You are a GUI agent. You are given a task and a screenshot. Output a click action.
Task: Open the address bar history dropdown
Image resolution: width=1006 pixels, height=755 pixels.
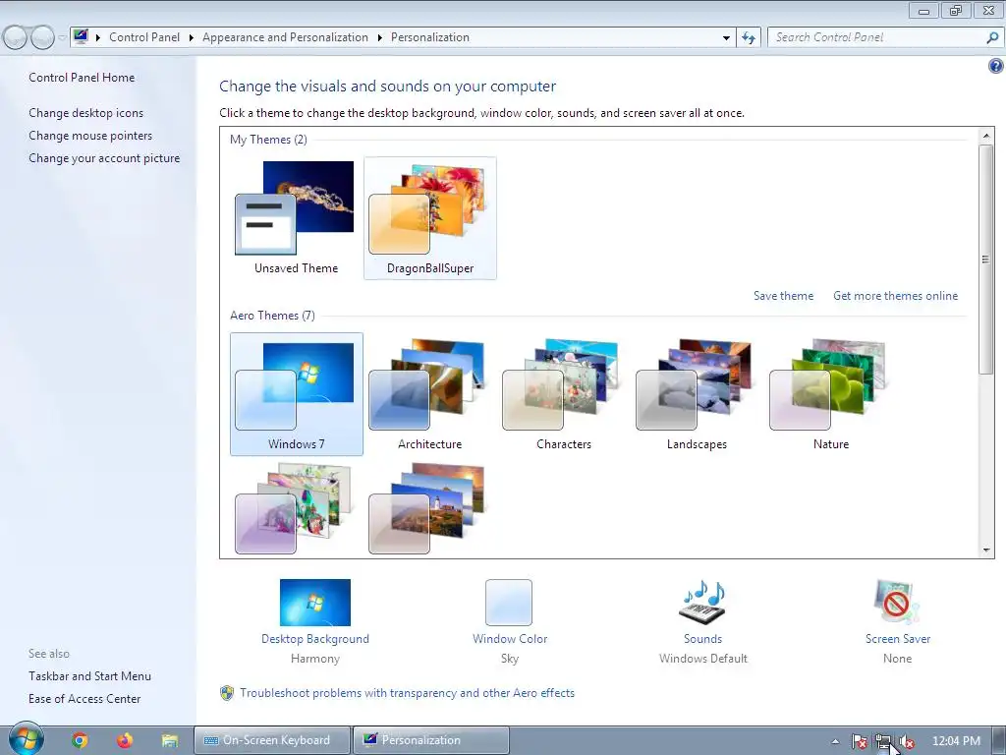pos(726,38)
